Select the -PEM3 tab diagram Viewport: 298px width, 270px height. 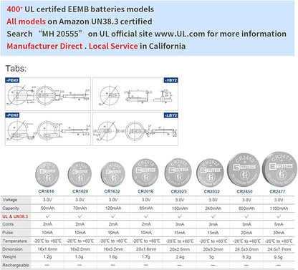point(48,94)
